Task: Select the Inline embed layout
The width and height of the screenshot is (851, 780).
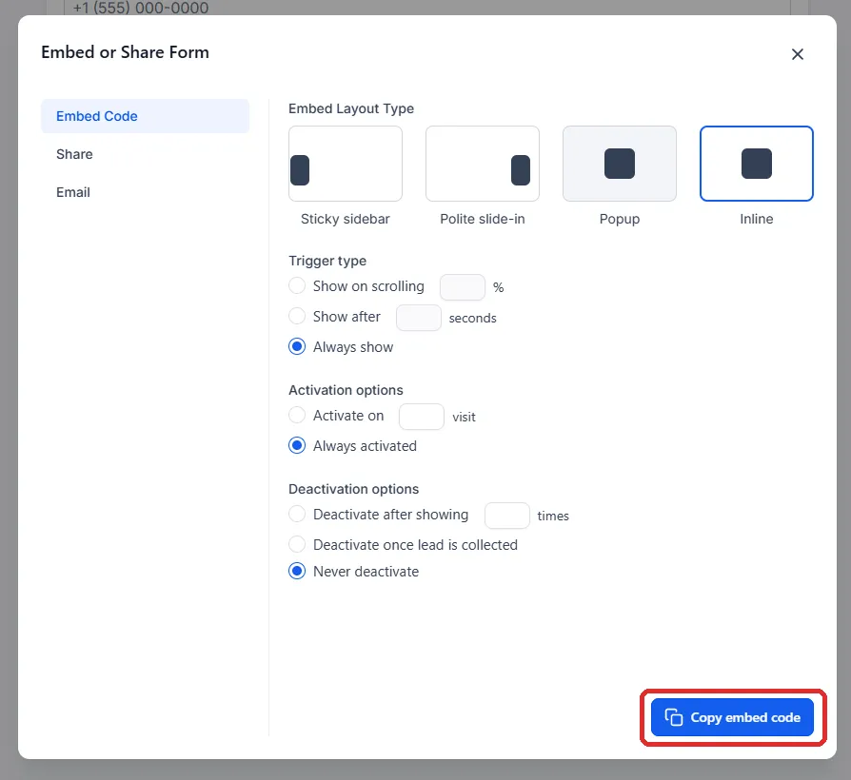Action: pyautogui.click(x=756, y=164)
